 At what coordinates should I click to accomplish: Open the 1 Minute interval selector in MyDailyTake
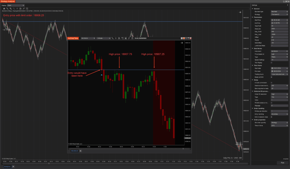coord(103,38)
